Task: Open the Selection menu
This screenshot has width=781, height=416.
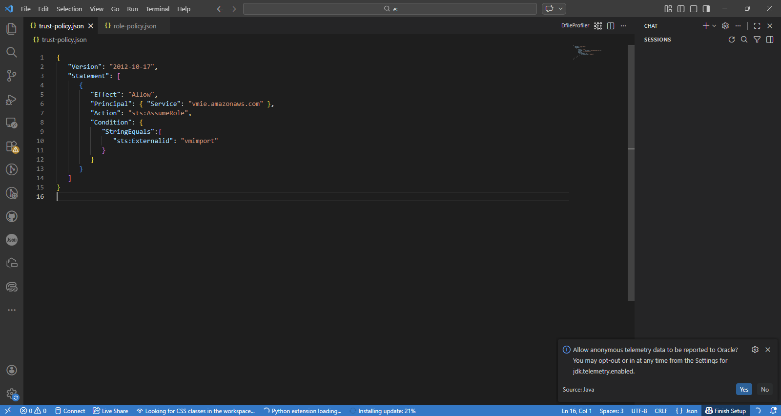Action: coord(69,9)
